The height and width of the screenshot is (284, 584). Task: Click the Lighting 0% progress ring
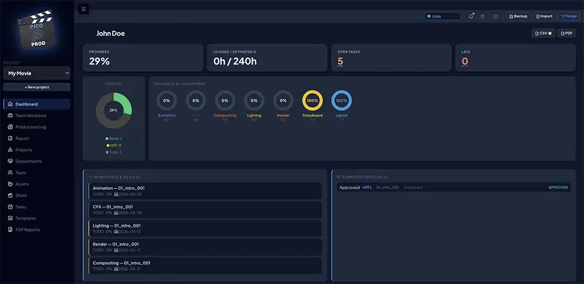(254, 100)
